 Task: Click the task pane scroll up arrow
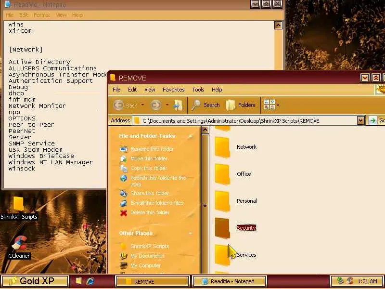coord(205,130)
